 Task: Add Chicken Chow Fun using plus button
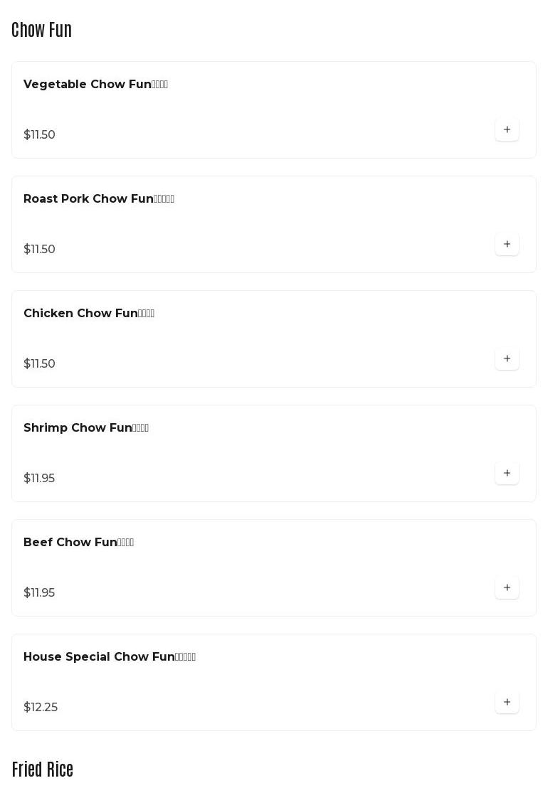[x=507, y=358]
